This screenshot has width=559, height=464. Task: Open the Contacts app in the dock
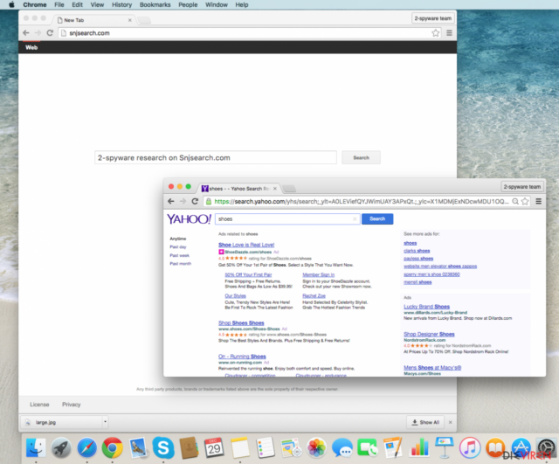point(189,447)
